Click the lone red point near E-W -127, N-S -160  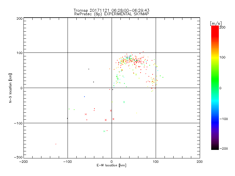pyautogui.click(x=56, y=144)
